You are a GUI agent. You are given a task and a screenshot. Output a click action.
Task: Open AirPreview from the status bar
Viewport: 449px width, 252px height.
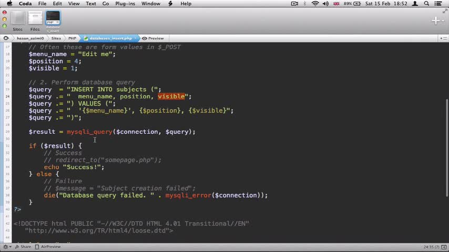[48, 247]
